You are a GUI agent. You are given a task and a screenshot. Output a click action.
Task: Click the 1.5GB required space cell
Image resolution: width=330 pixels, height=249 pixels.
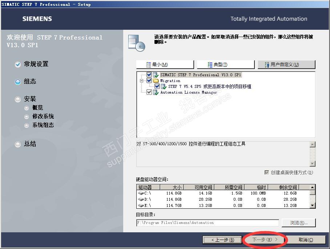point(237,193)
